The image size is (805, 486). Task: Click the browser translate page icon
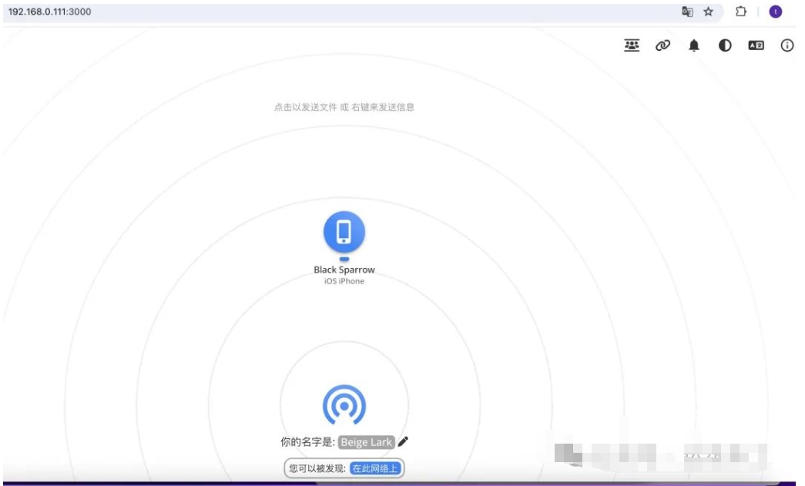(x=687, y=12)
